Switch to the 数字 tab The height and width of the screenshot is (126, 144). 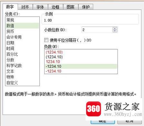click(10, 7)
